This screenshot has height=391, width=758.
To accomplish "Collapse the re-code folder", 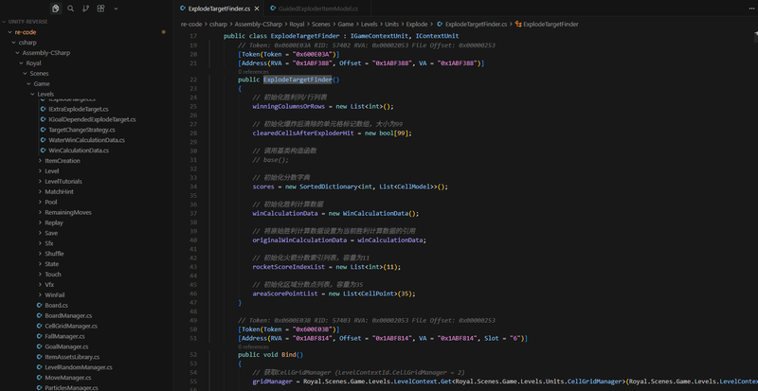I will click(x=26, y=31).
